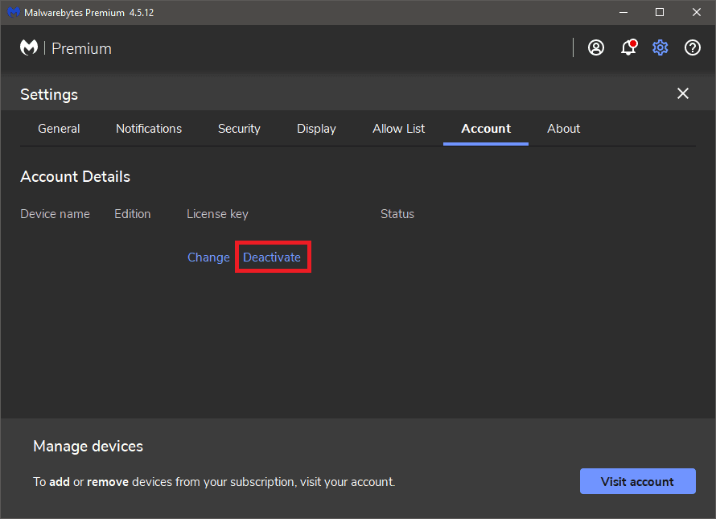Screen dimensions: 716x519
Task: Open the notifications bell icon
Action: point(628,47)
